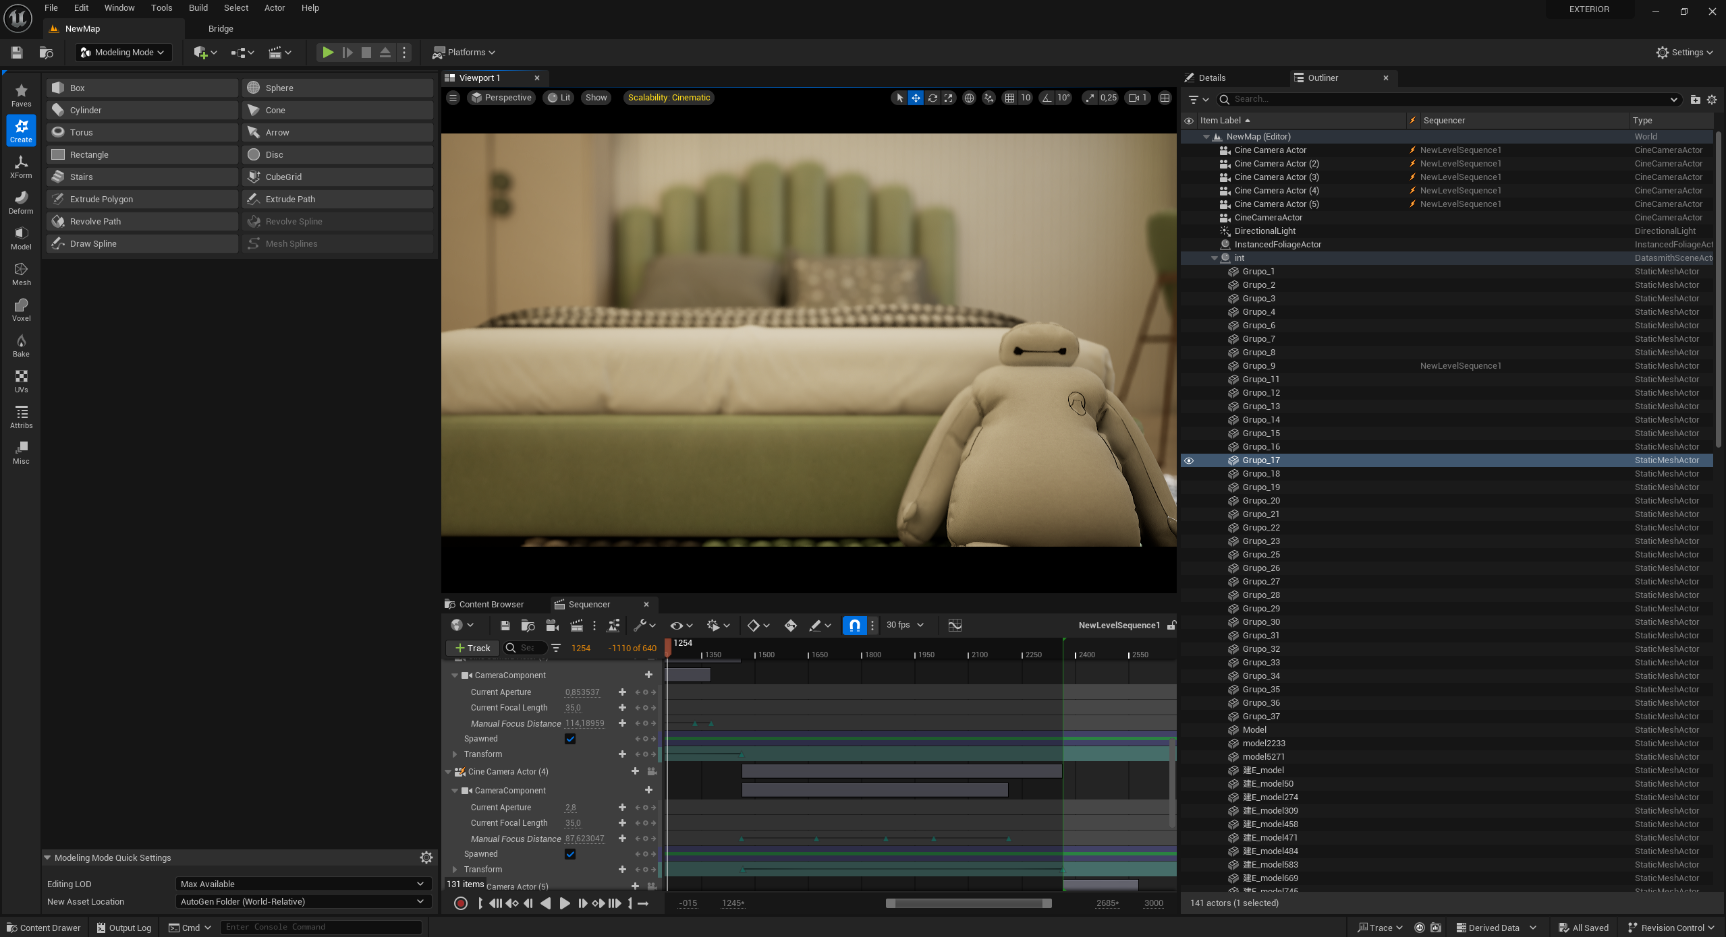Toggle surface snapping icon in viewport toolbar
Screen dimensions: 1726x937
point(989,98)
